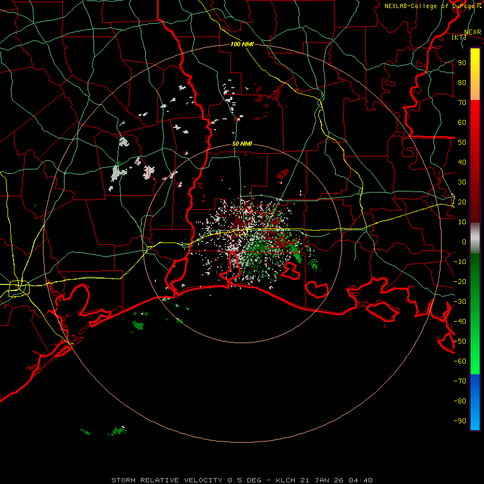Select the -20 scale value
This screenshot has width=484, height=484.
tap(460, 281)
